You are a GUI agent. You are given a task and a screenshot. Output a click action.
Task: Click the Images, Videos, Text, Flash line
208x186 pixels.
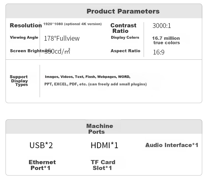click(x=88, y=77)
